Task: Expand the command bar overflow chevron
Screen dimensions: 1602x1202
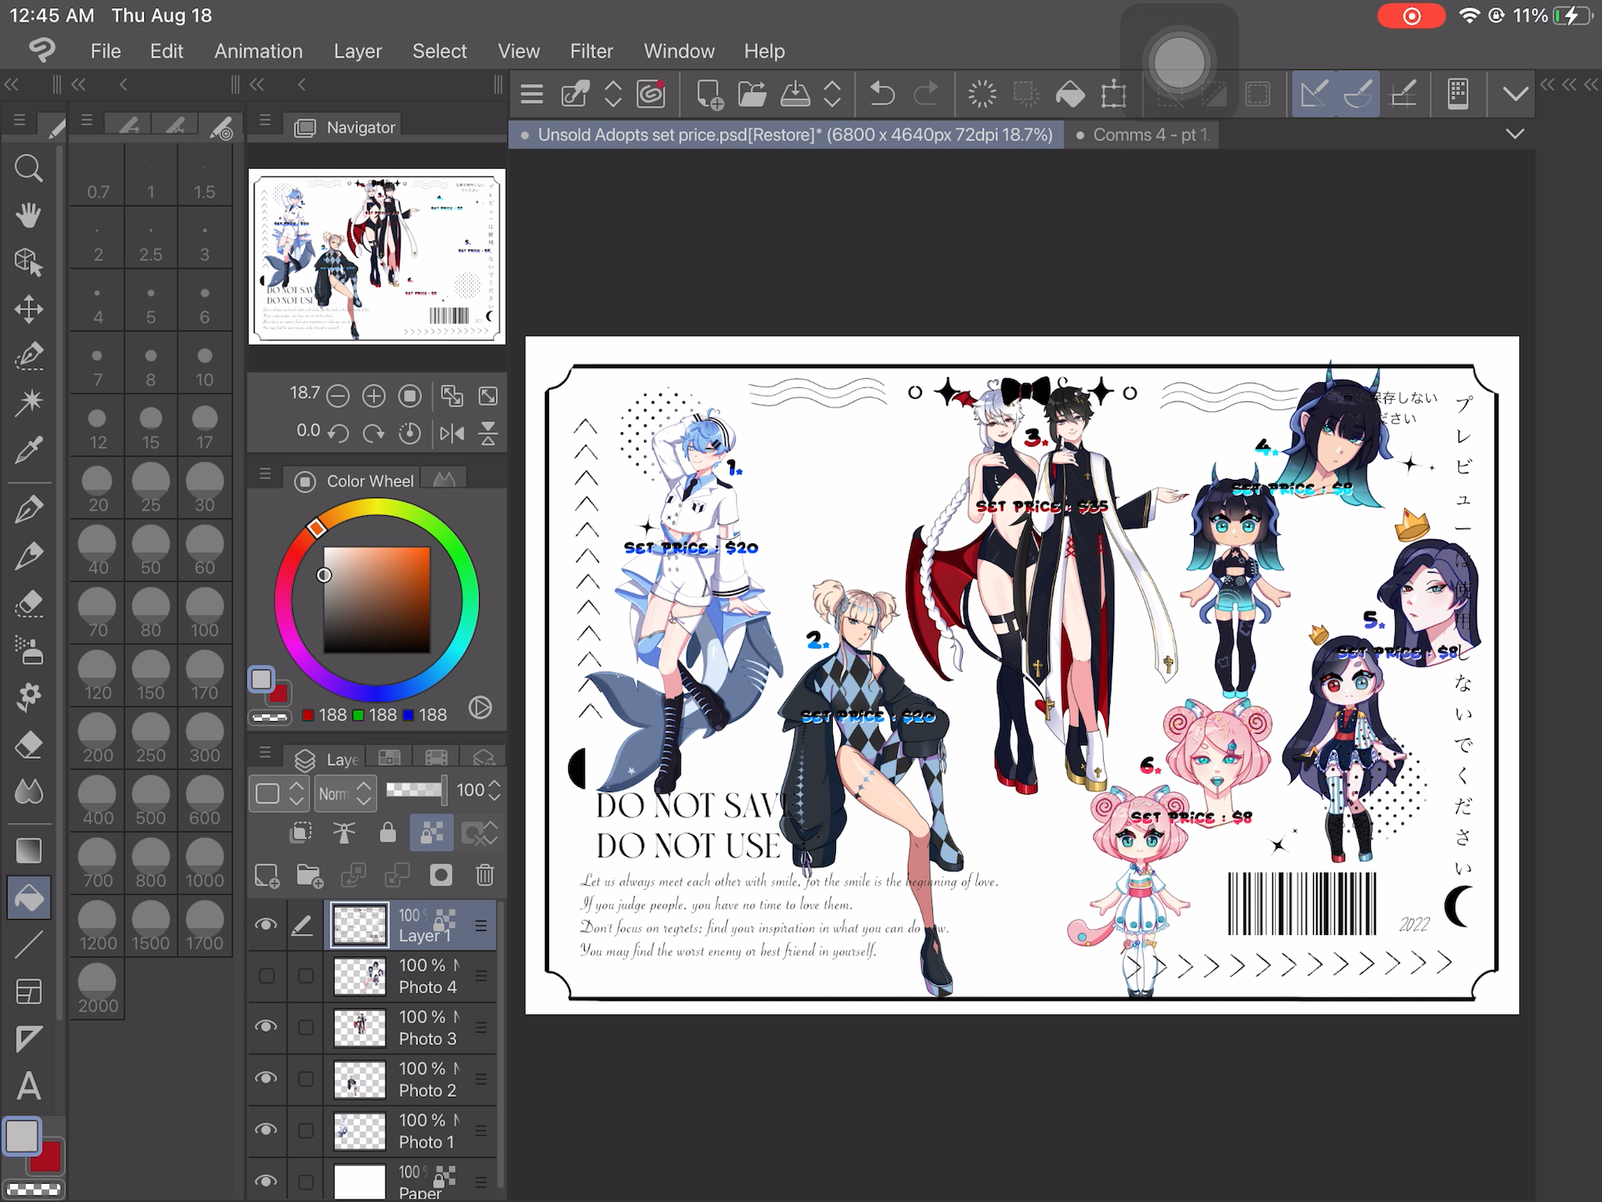Action: 1515,93
